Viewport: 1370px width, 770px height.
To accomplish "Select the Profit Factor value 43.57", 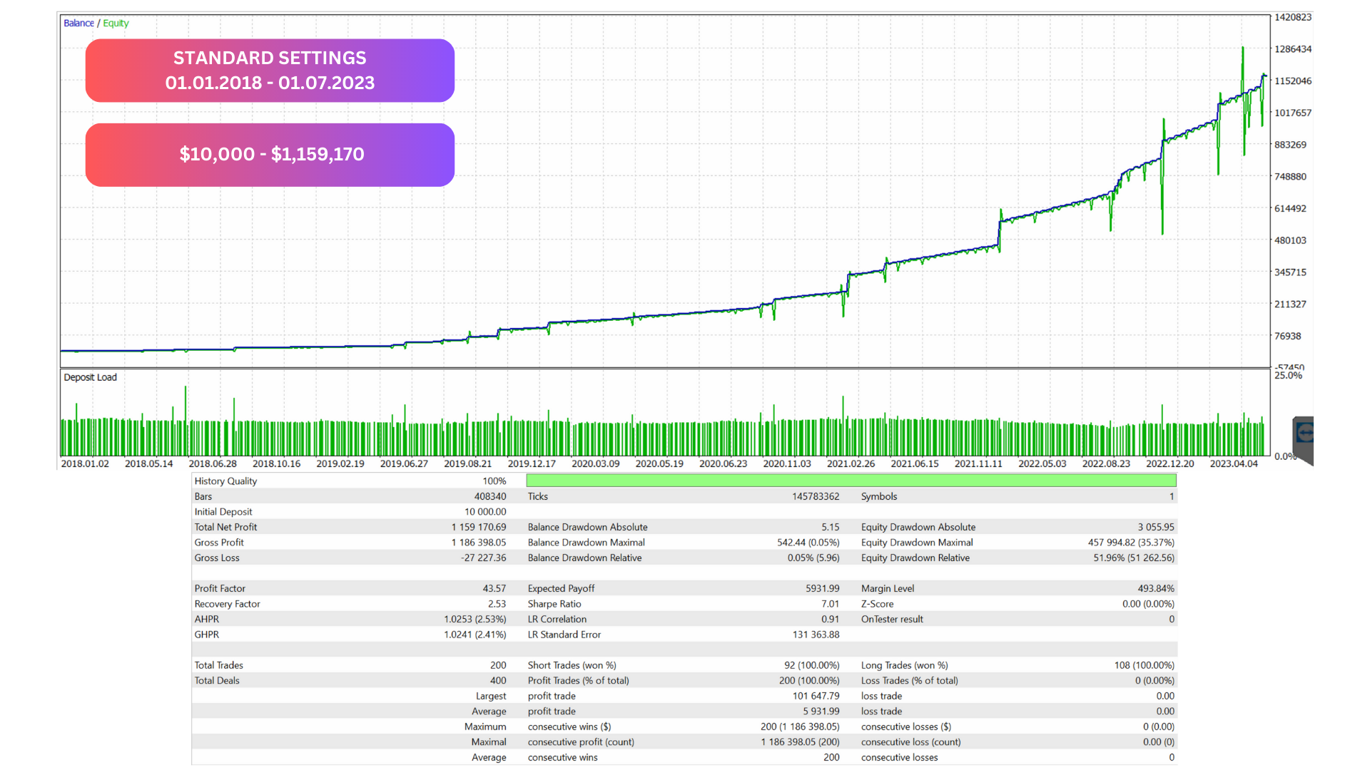I will click(494, 588).
